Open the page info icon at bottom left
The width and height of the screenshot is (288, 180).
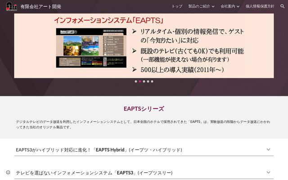click(x=8, y=172)
